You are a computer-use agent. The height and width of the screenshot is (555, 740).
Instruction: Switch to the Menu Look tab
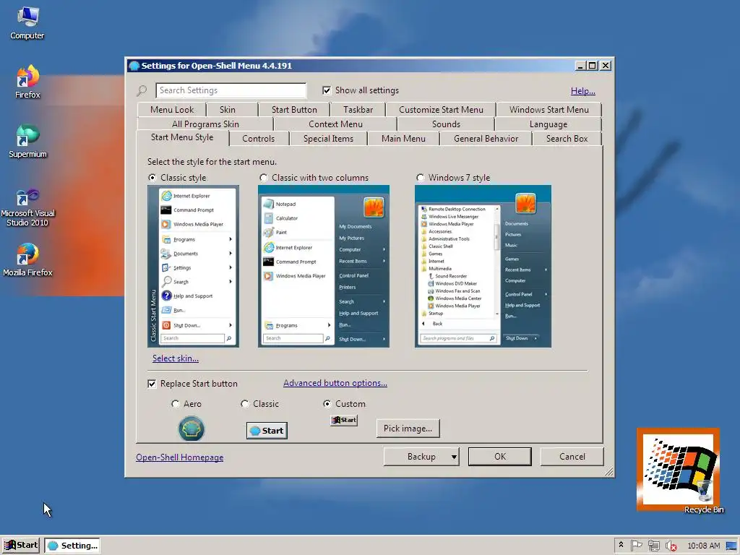click(172, 110)
